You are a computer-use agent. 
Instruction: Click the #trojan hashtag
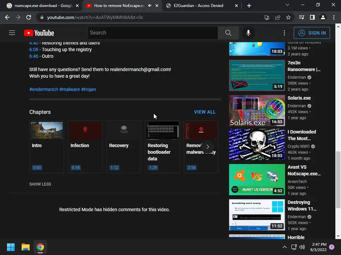click(89, 89)
